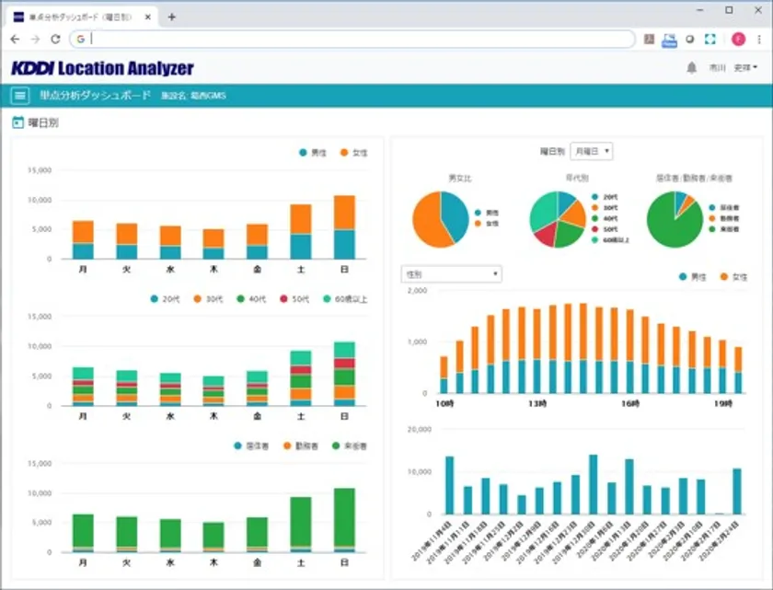Click in the browser address bar
The height and width of the screenshot is (590, 773).
[x=359, y=40]
